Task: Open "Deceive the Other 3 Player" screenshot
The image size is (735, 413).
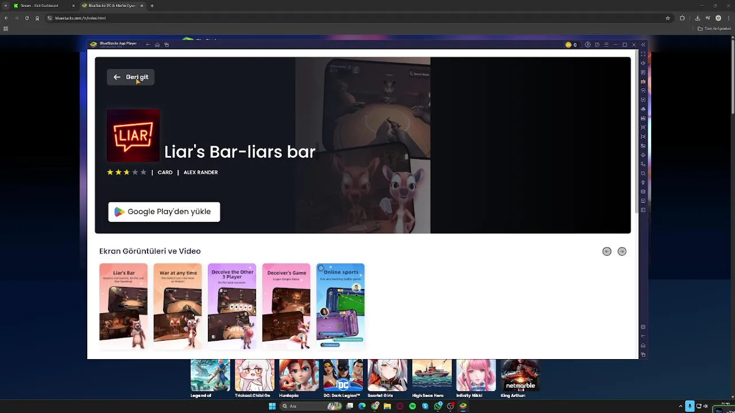Action: pyautogui.click(x=232, y=306)
